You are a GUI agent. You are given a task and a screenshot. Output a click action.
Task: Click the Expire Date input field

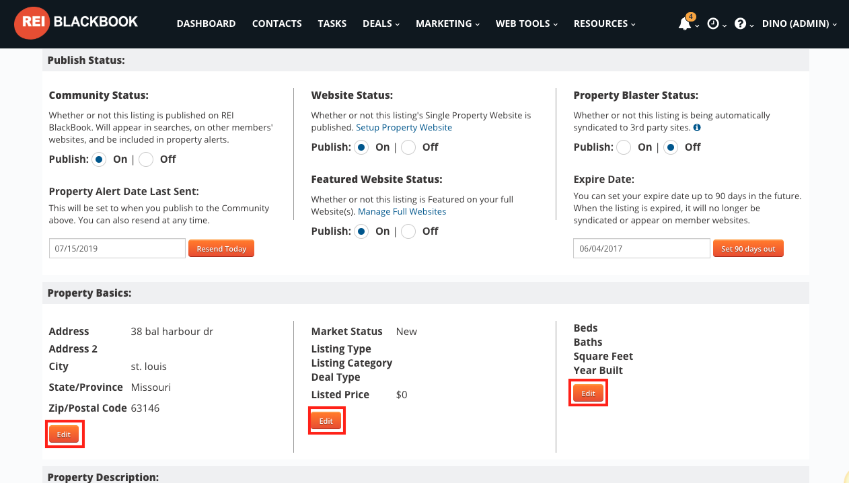[642, 248]
